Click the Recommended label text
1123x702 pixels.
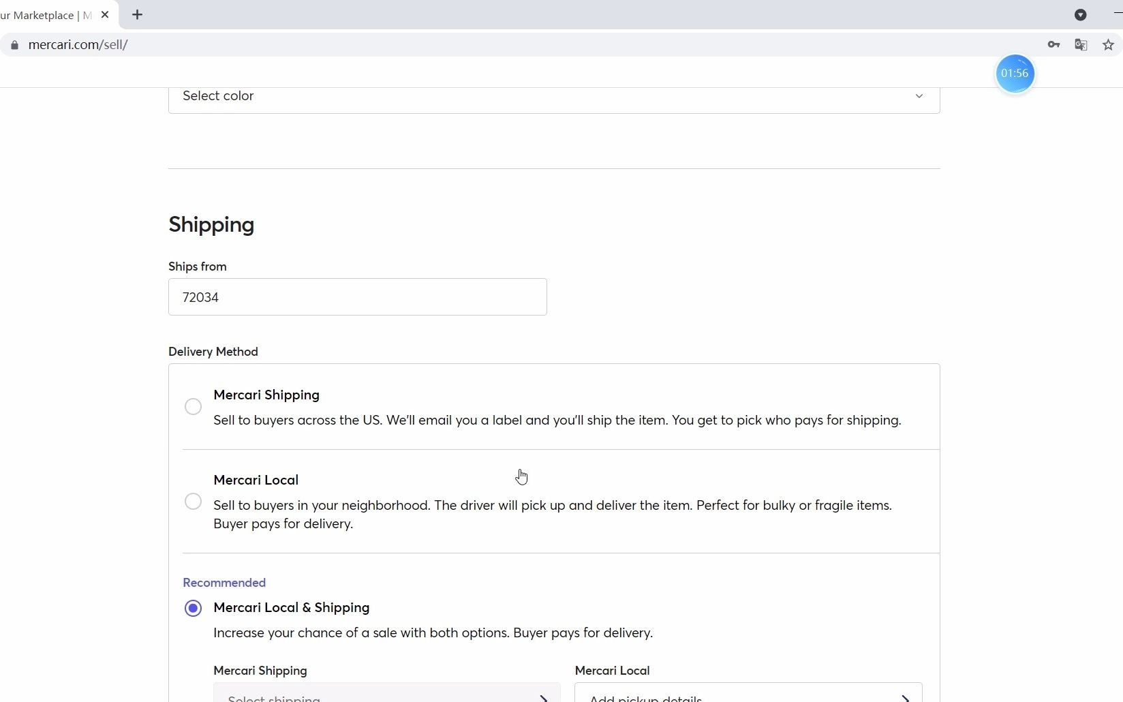click(224, 583)
